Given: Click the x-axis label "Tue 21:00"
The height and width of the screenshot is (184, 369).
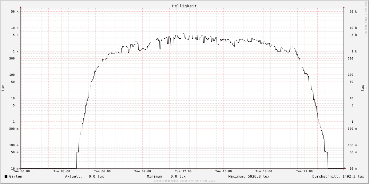Looking at the screenshot, I should [x=304, y=171].
